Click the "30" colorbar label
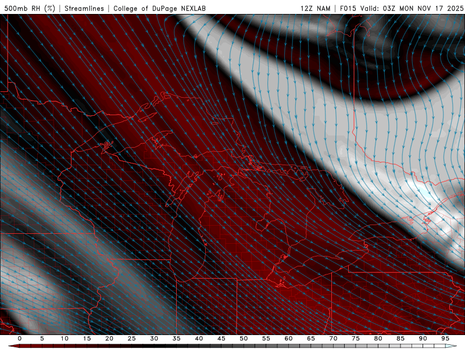Image resolution: width=465 pixels, height=349 pixels. 154,339
